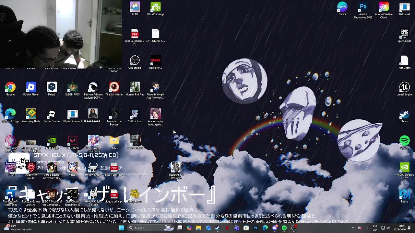Viewport: 415px width, 233px height.
Task: Open the DeepL desktop shortcut
Action: [52, 89]
